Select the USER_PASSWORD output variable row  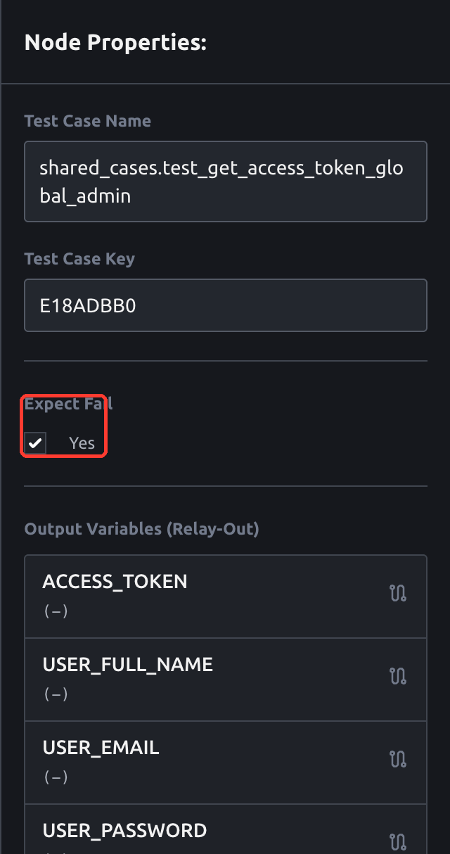[226, 829]
